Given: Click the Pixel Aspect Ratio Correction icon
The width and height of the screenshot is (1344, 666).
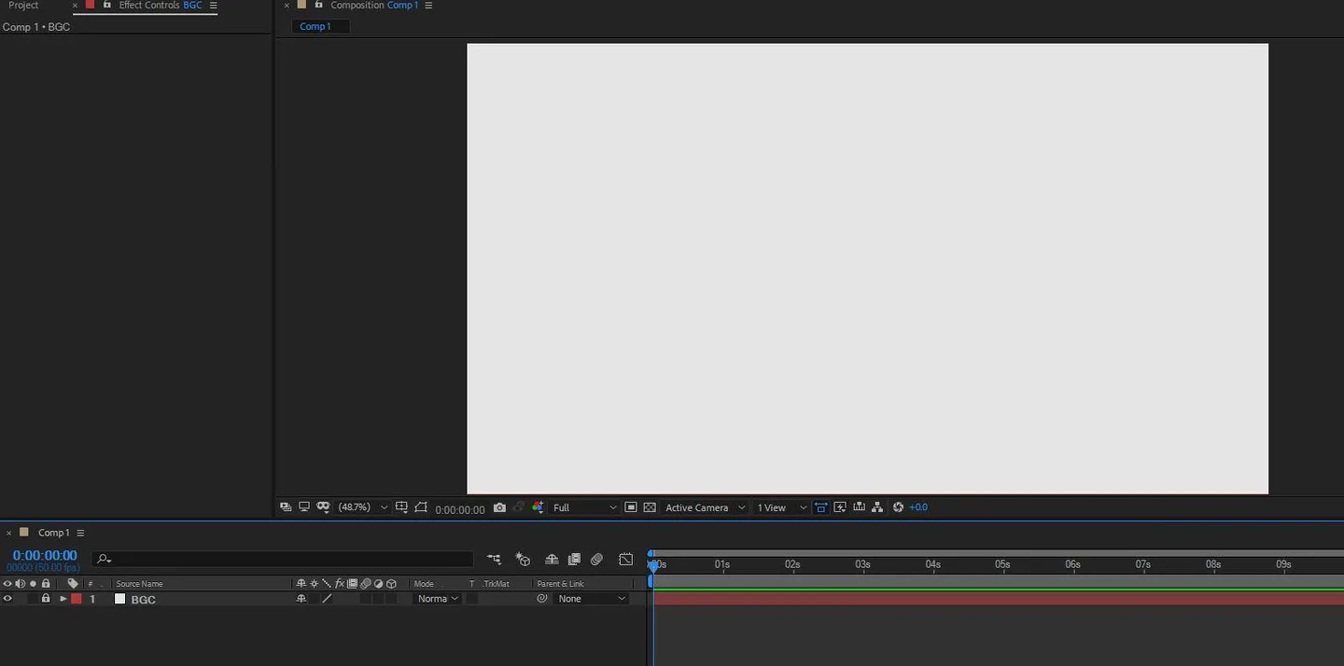Looking at the screenshot, I should [x=820, y=507].
